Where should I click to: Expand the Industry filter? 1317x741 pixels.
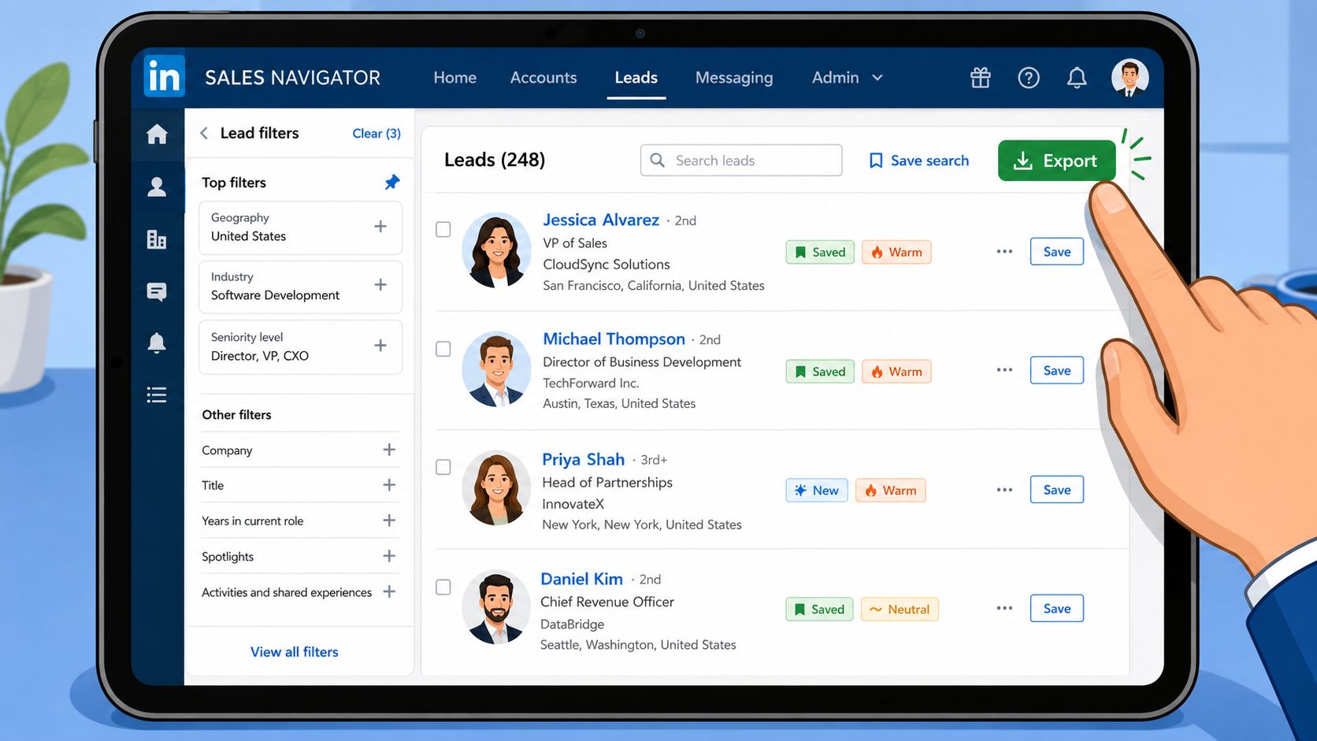(x=380, y=284)
